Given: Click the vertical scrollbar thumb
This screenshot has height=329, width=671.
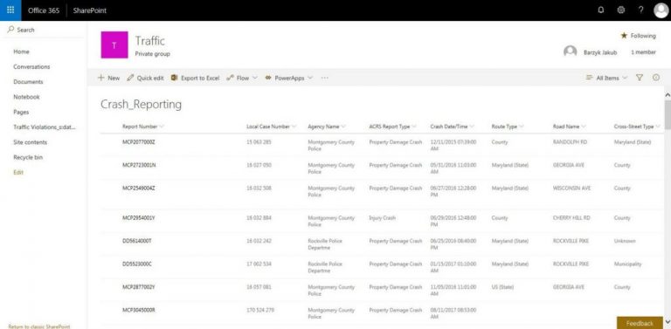Looking at the screenshot, I should tap(668, 114).
